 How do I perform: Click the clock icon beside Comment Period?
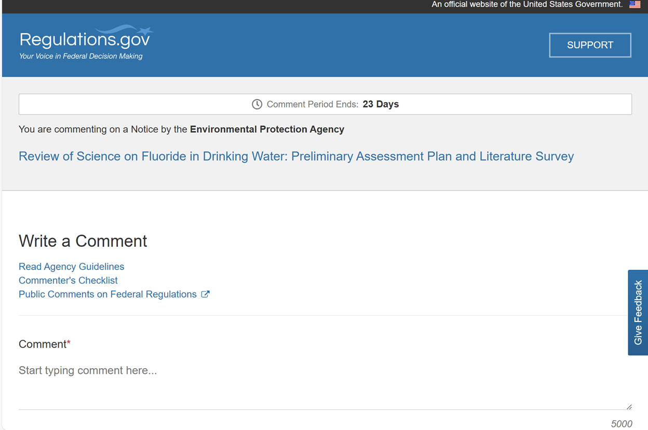point(257,104)
